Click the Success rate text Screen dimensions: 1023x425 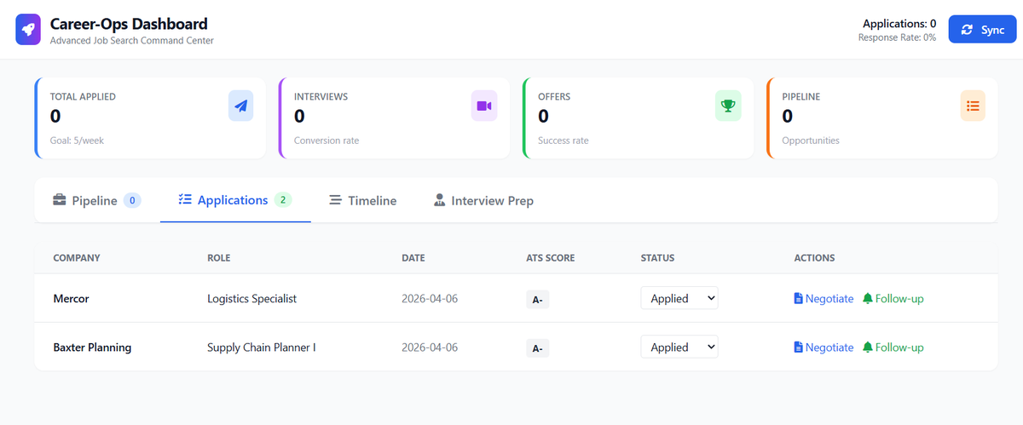tap(564, 141)
